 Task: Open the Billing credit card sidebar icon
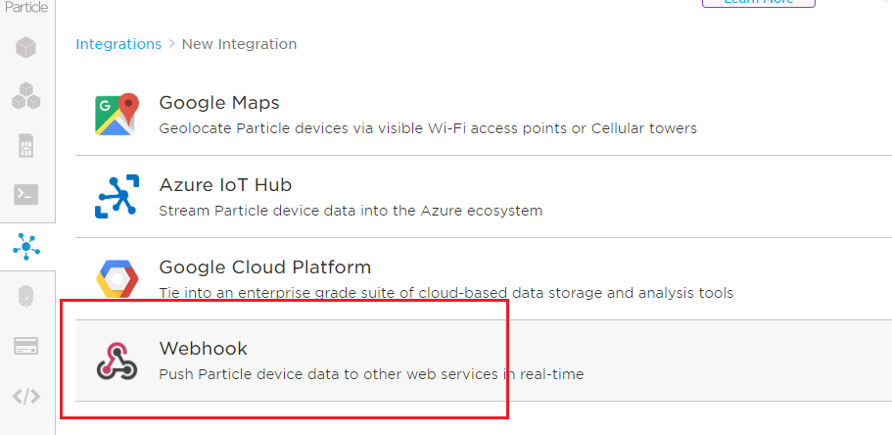pos(26,347)
